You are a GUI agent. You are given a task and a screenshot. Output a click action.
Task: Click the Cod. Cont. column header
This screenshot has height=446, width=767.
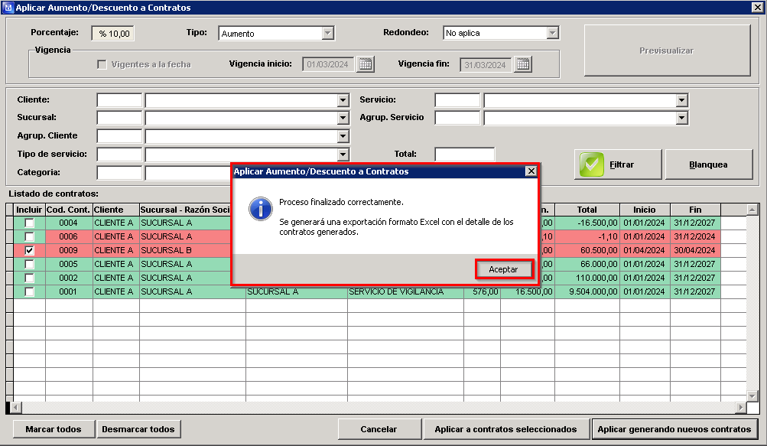point(69,210)
